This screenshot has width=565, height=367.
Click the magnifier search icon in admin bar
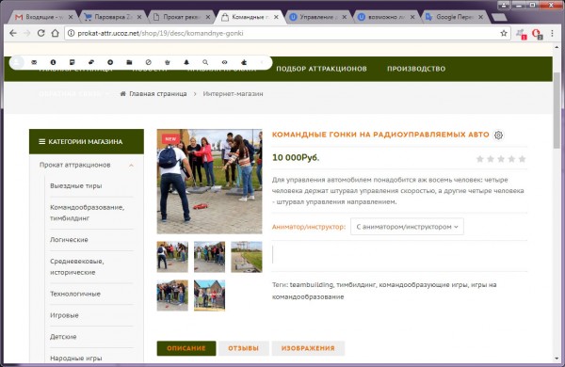[x=205, y=62]
